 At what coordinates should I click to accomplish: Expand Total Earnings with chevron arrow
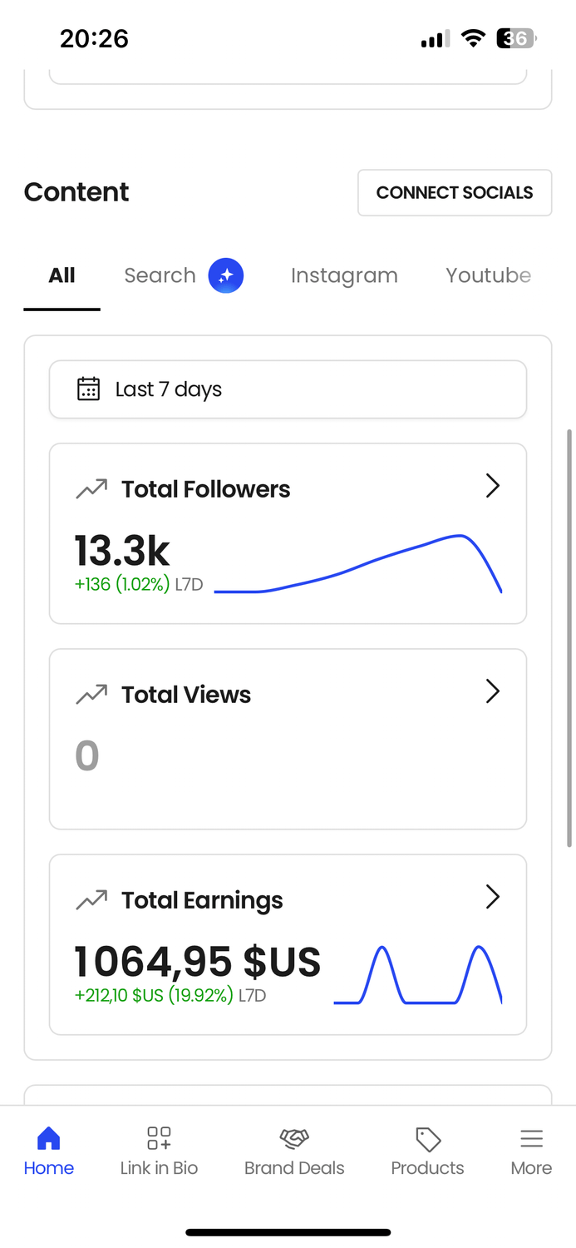coord(493,897)
